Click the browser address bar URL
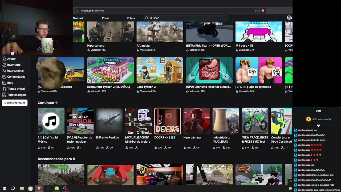 pyautogui.click(x=93, y=11)
